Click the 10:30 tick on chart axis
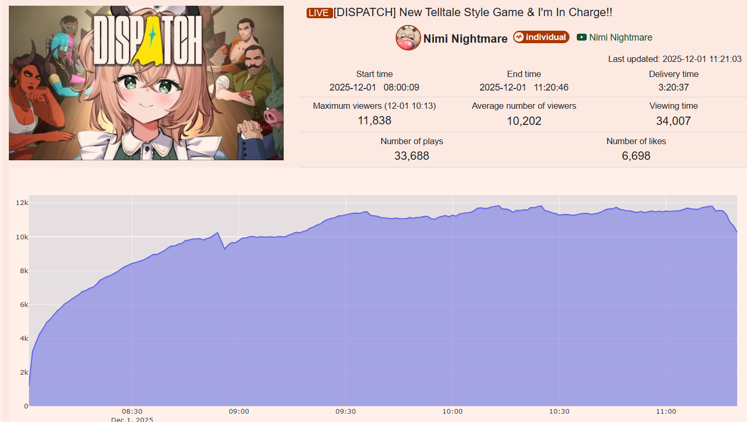Screen dimensions: 747x422 [559, 412]
